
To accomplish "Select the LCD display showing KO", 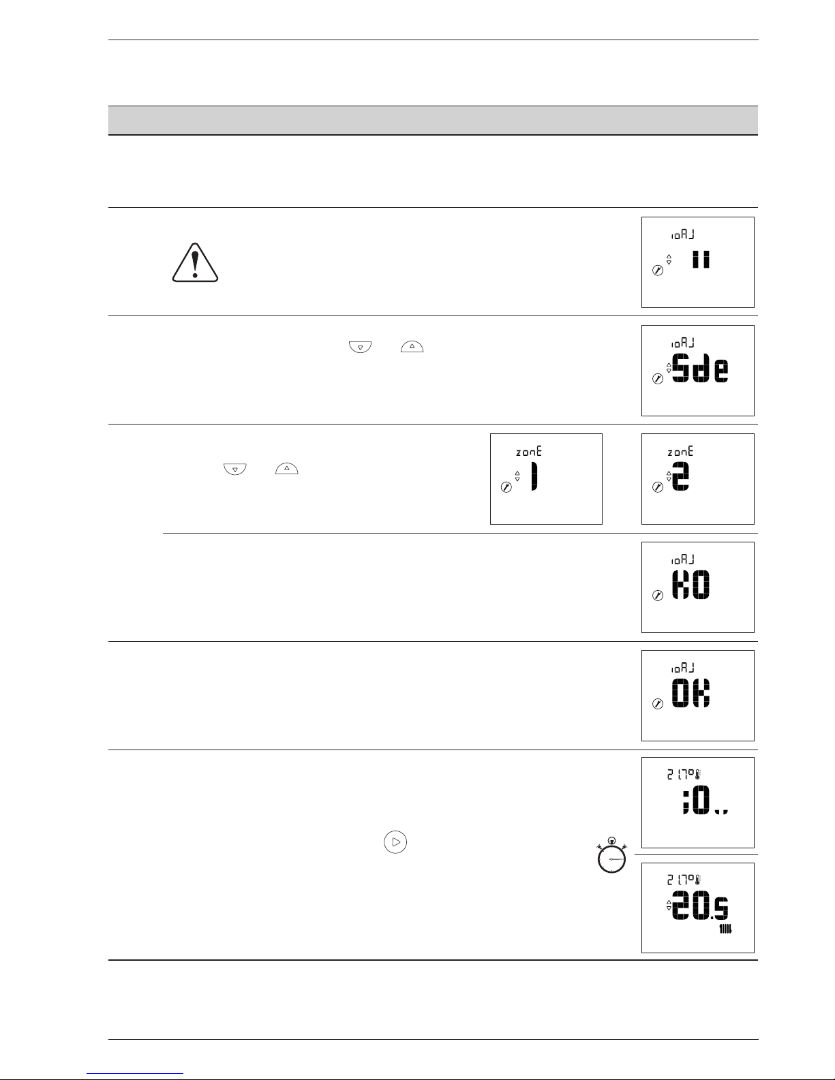I will click(x=697, y=587).
